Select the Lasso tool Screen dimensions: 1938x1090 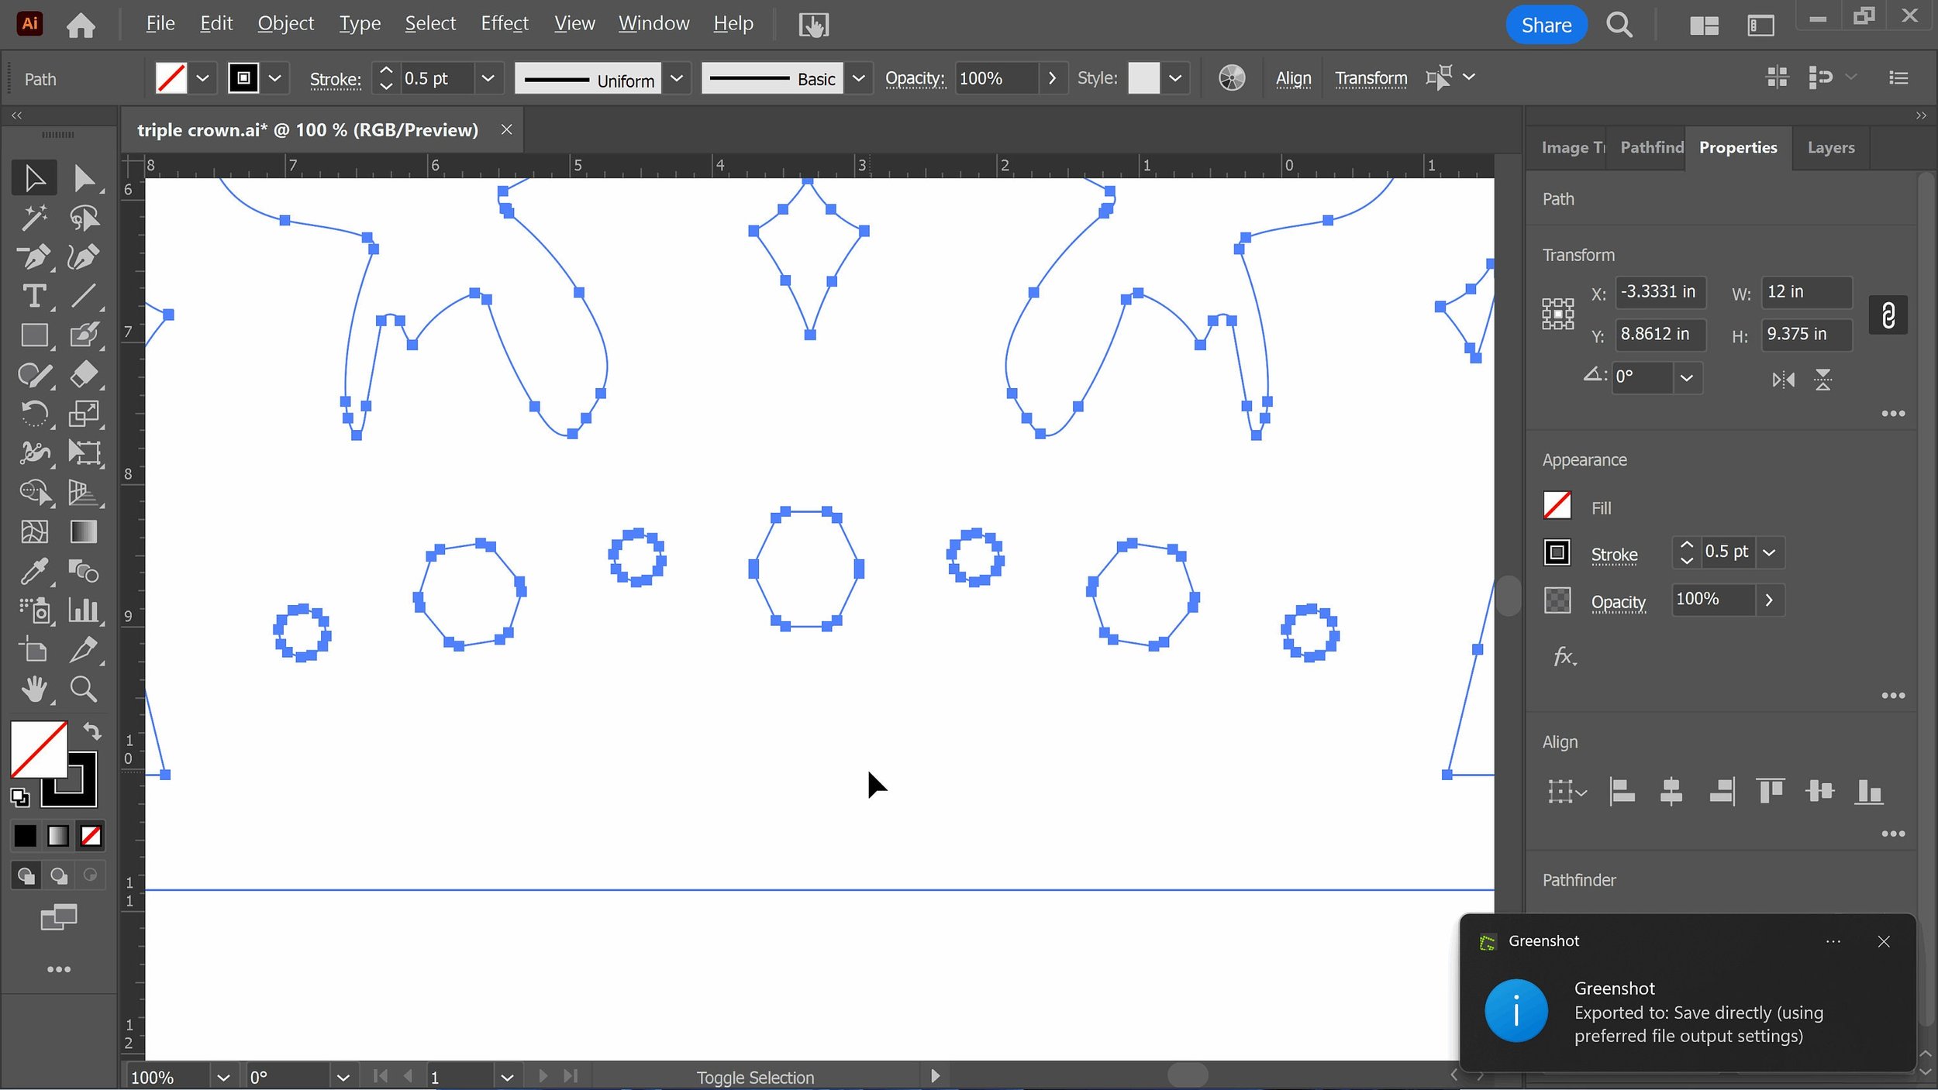pyautogui.click(x=83, y=218)
